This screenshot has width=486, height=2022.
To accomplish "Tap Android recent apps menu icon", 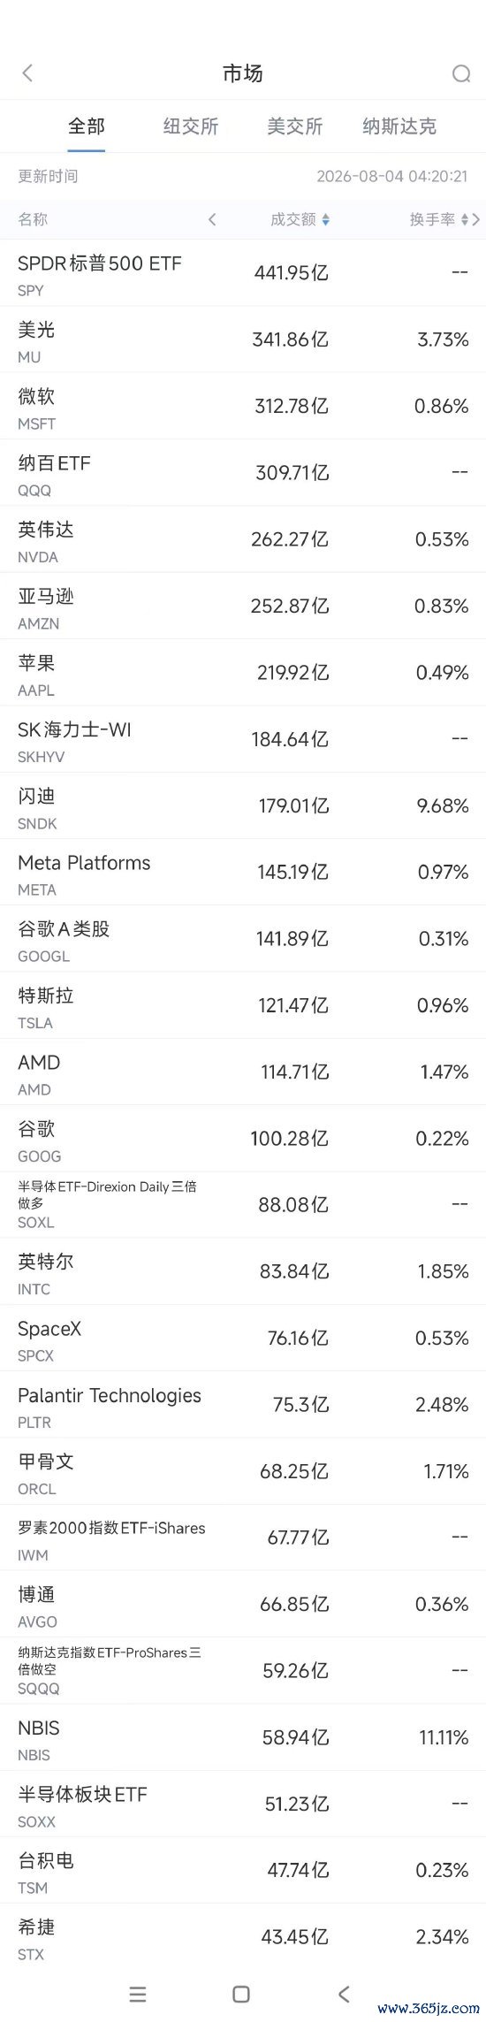I will [138, 1994].
